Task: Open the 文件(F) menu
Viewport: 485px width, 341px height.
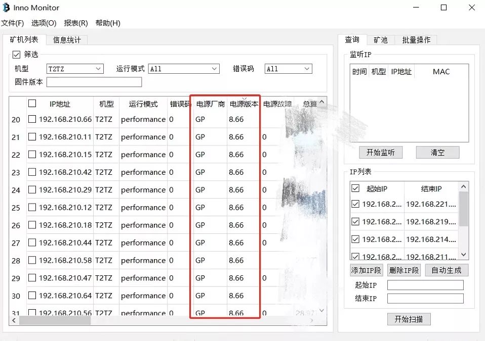Action: (x=13, y=23)
